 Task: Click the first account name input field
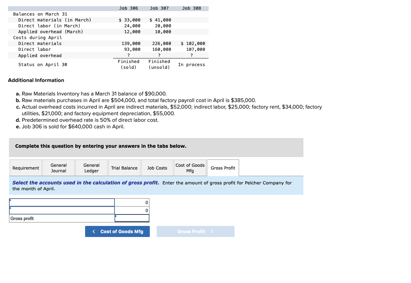62,202
